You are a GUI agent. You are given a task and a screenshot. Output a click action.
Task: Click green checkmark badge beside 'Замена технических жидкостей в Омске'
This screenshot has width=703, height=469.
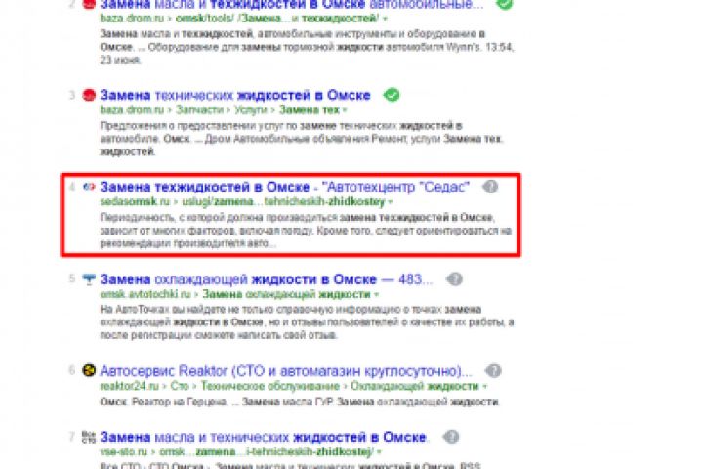(x=392, y=95)
